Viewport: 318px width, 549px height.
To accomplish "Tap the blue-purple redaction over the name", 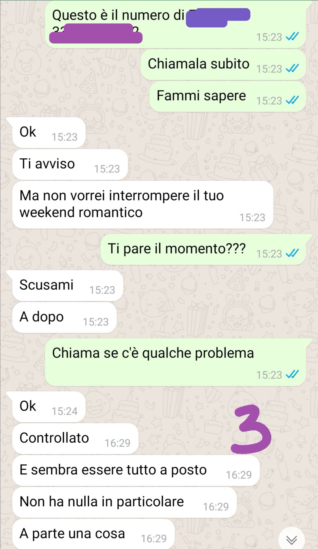I will [218, 18].
